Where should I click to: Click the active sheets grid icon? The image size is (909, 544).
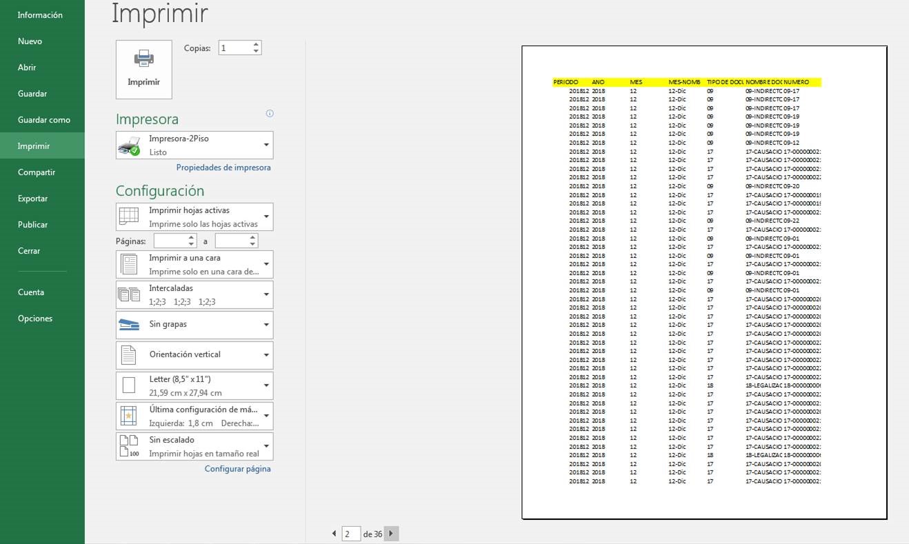tap(128, 216)
